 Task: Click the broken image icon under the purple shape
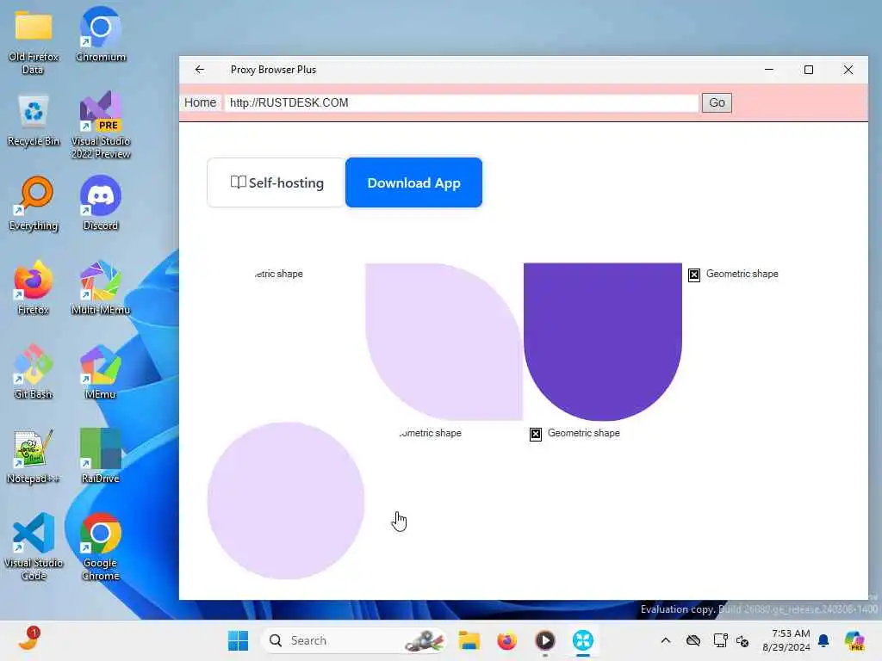point(536,434)
